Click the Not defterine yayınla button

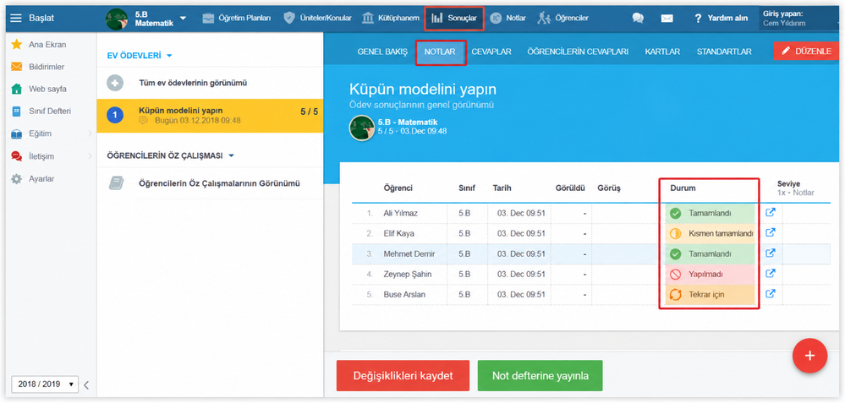[x=540, y=376]
